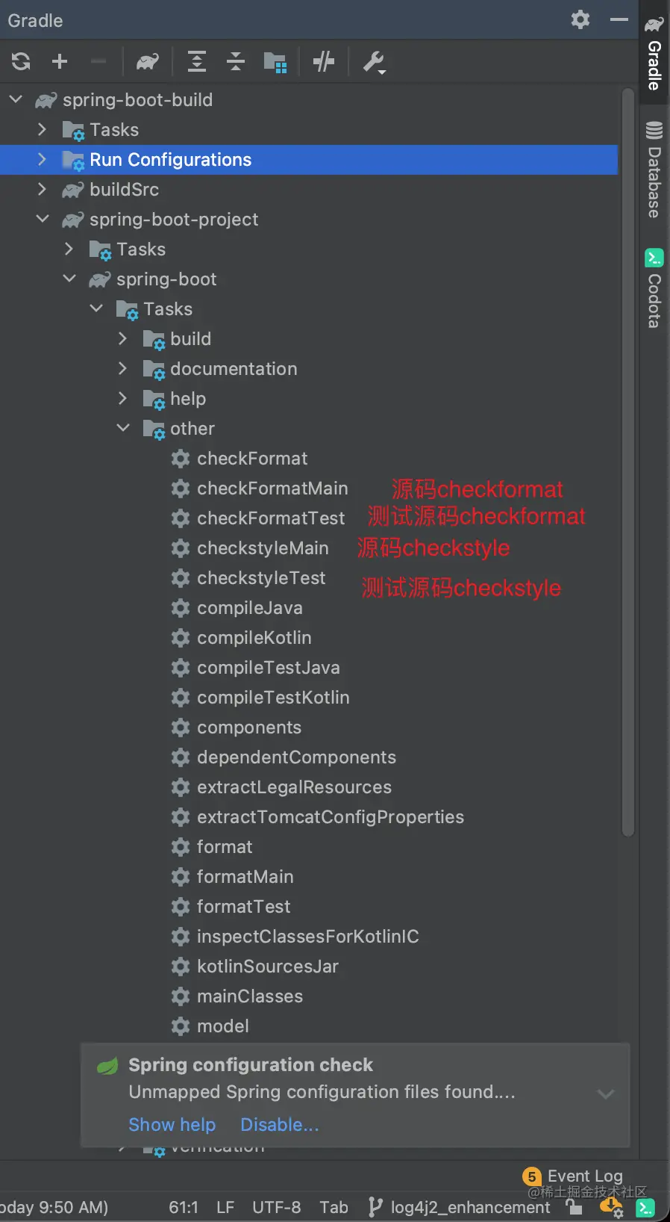Image resolution: width=670 pixels, height=1222 pixels.
Task: Execute Gradle task elephant icon
Action: coord(148,61)
